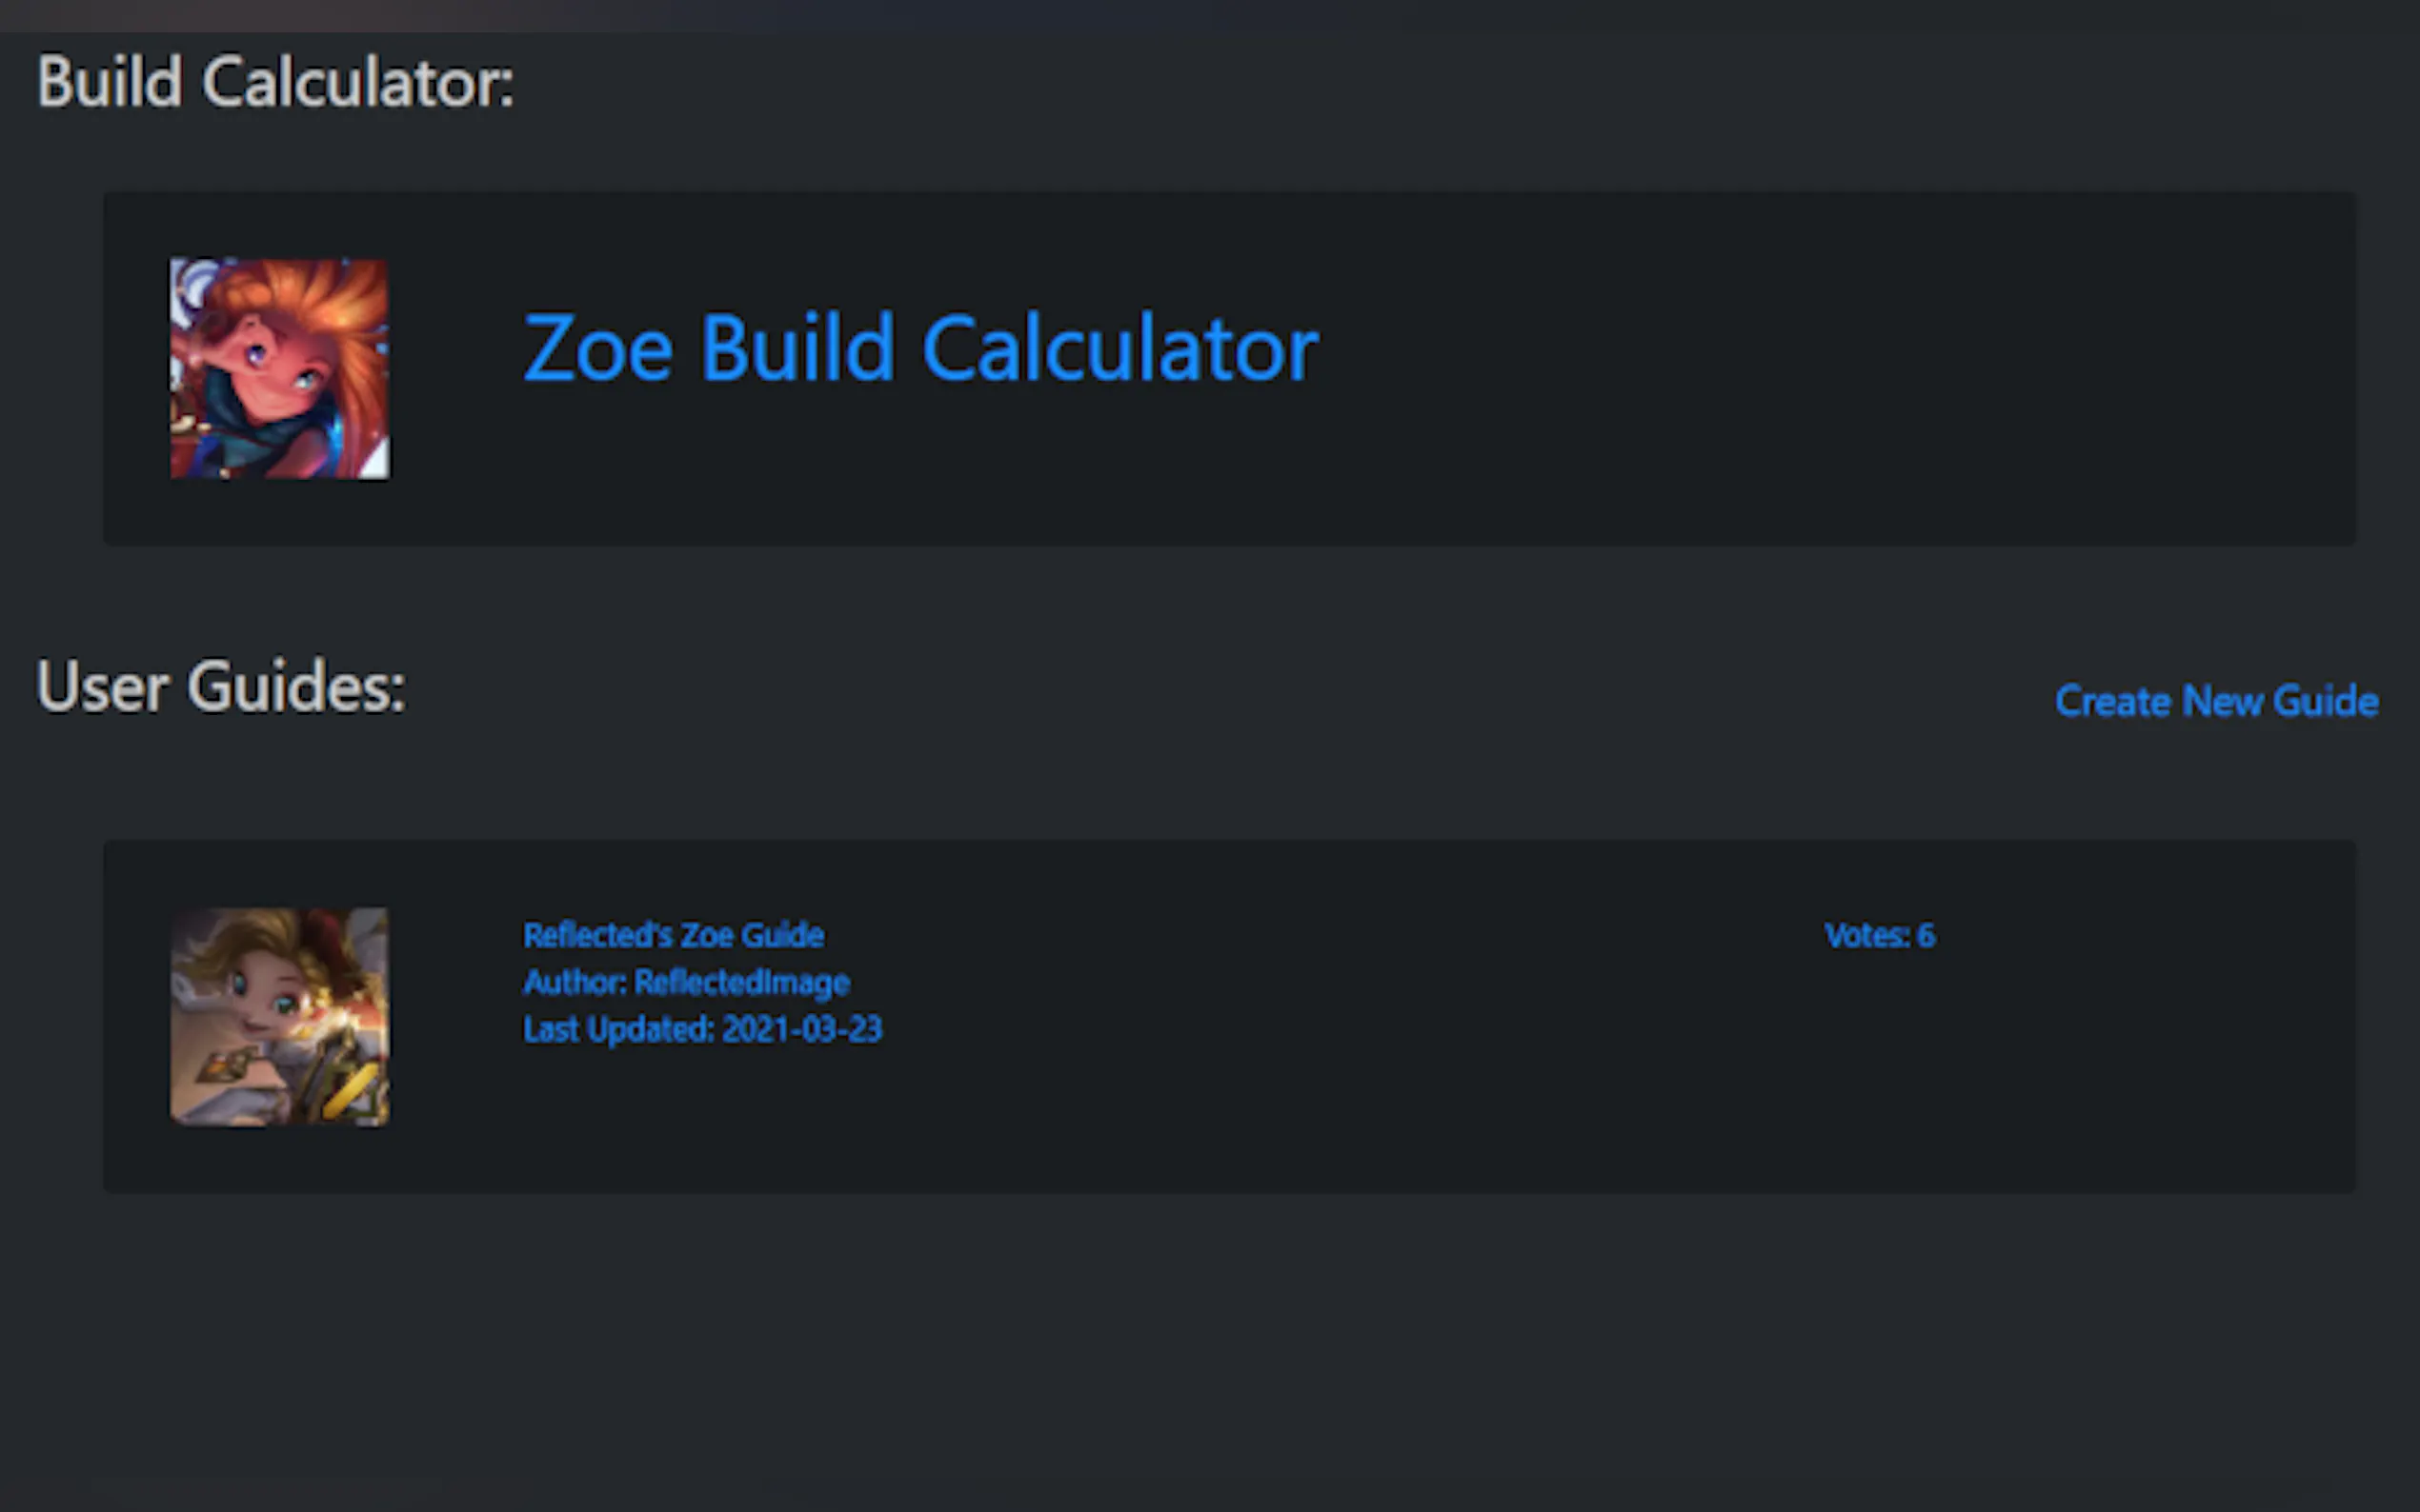Click the word Zoe in the blue calculator title

tap(597, 348)
